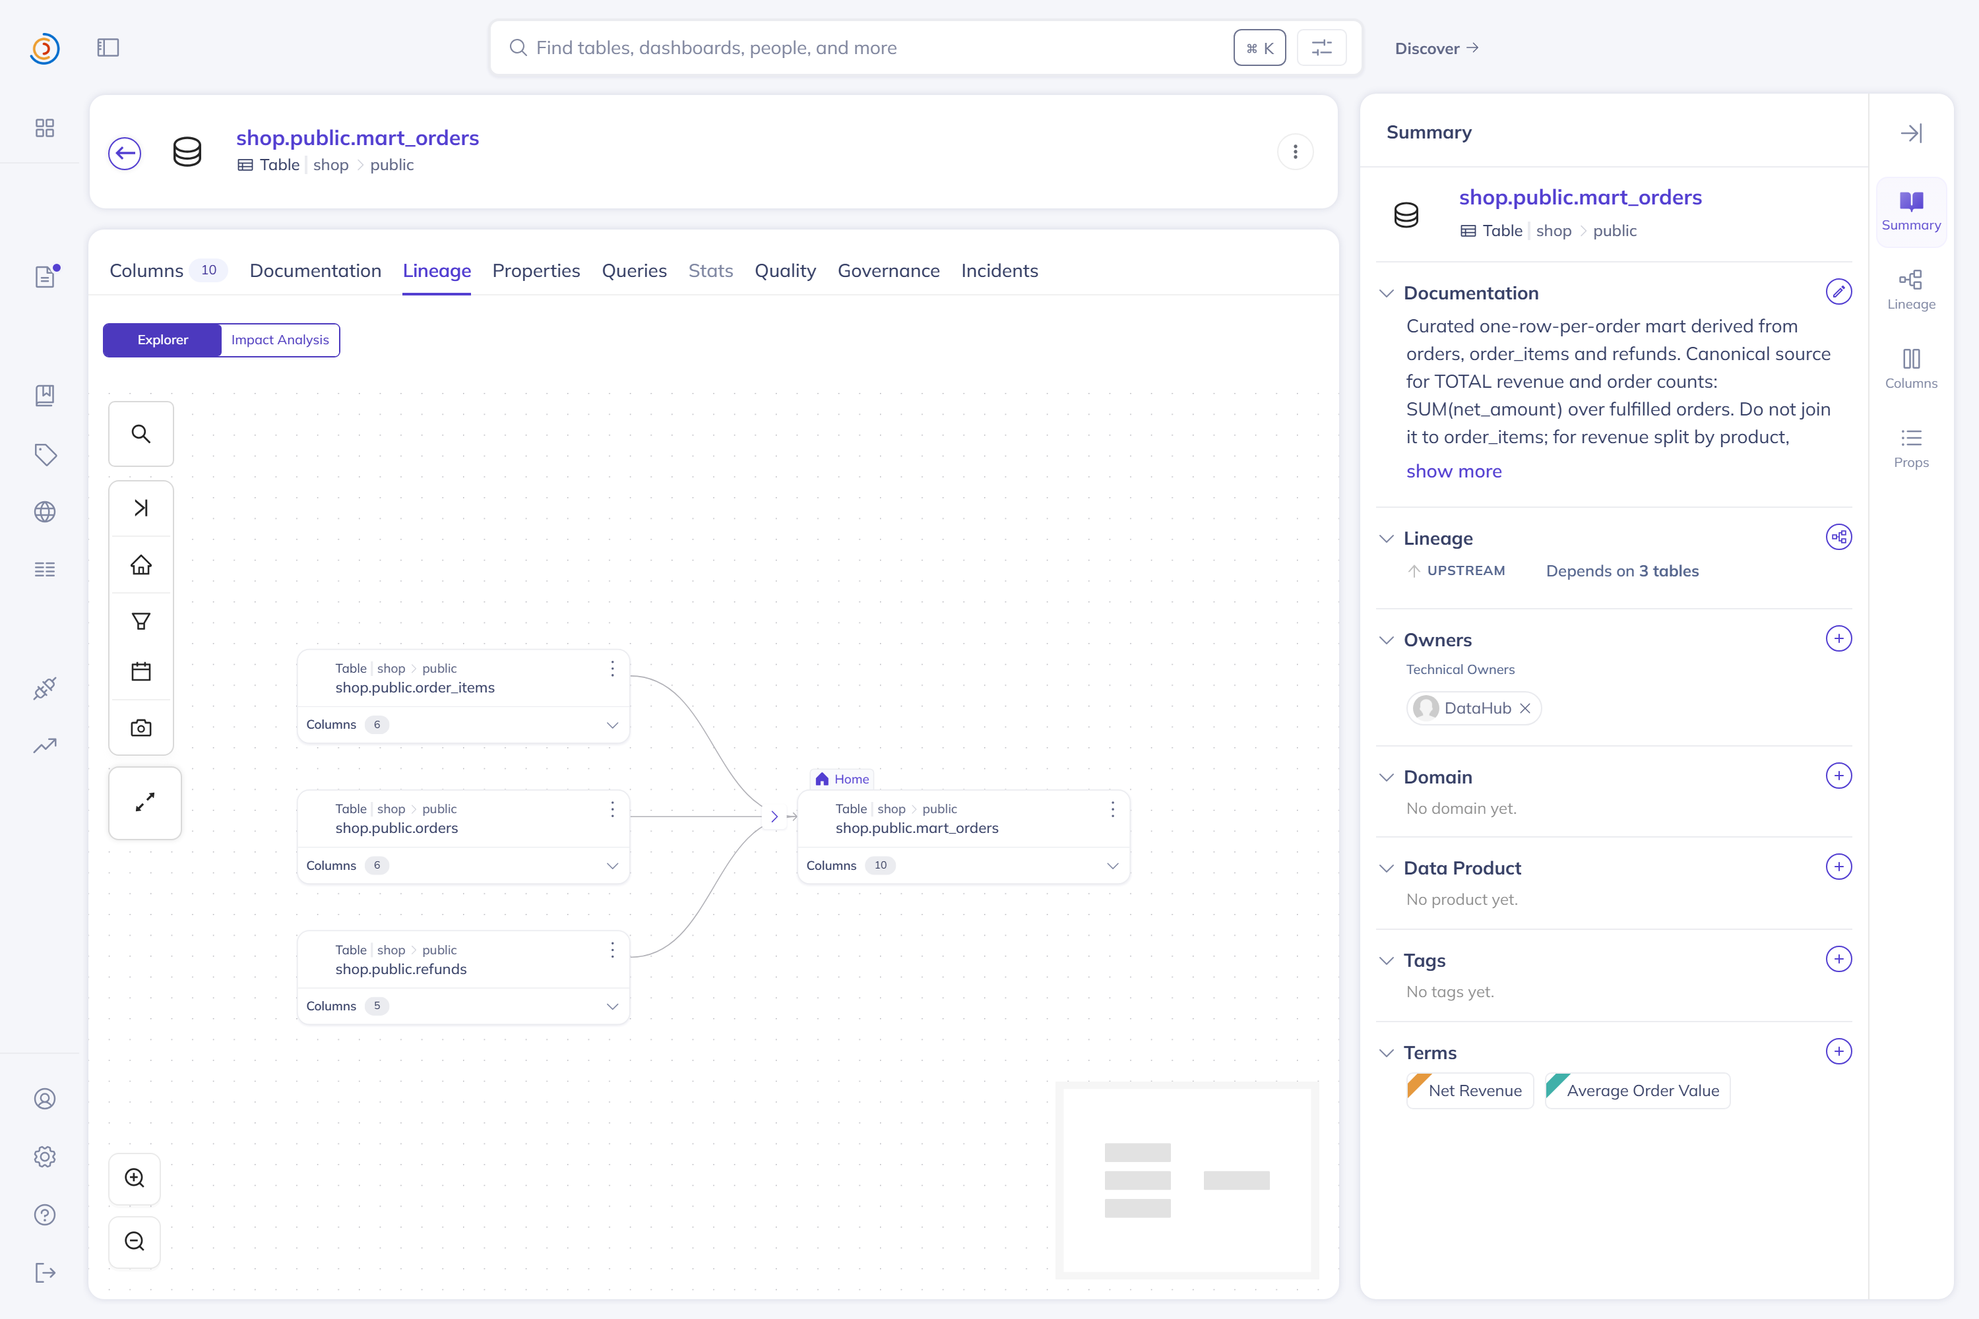The width and height of the screenshot is (1979, 1319).
Task: Open the document tasks icon in sidebar
Action: coord(45,276)
